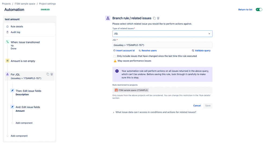The width and height of the screenshot is (268, 151).
Task: Click the performance warning triangle icon
Action: [115, 61]
